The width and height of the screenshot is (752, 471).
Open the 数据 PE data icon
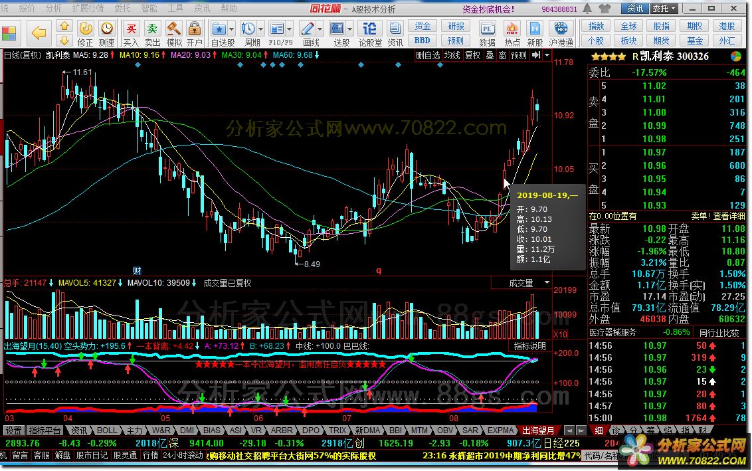point(487,33)
